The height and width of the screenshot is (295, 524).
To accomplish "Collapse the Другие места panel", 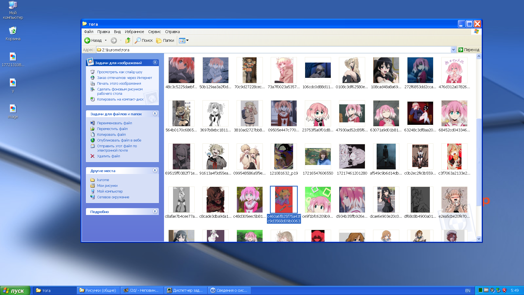I will [x=155, y=170].
